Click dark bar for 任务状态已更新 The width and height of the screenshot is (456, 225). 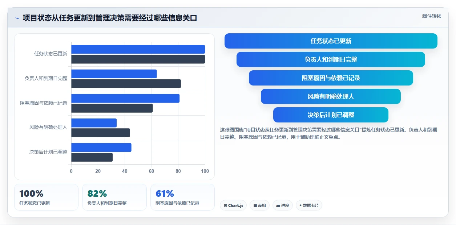pyautogui.click(x=138, y=59)
